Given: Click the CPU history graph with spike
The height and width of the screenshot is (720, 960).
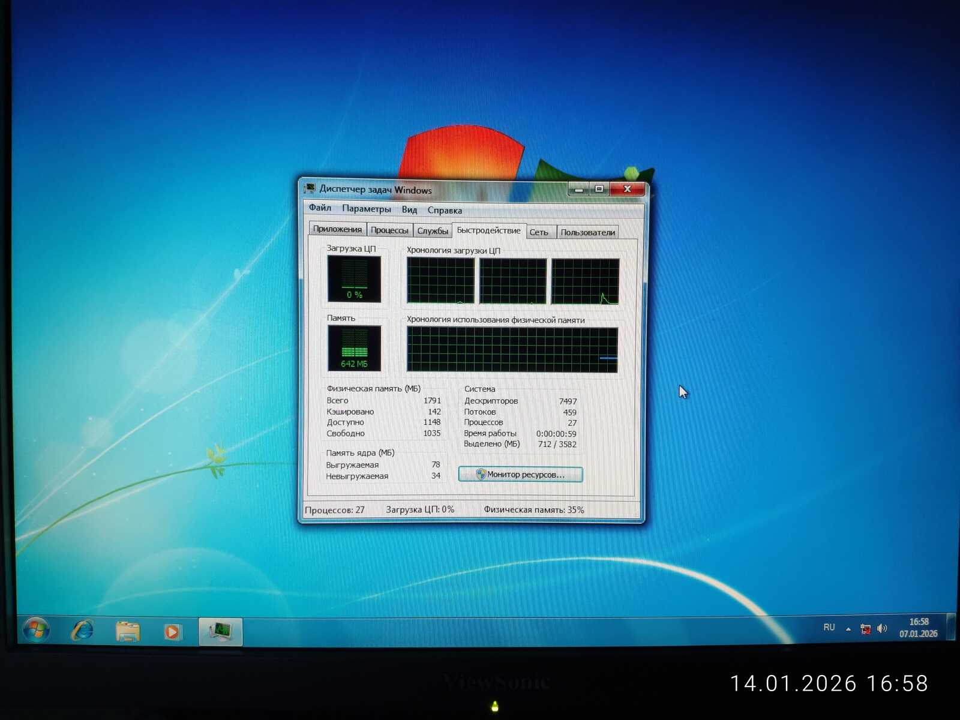Looking at the screenshot, I should click(585, 282).
